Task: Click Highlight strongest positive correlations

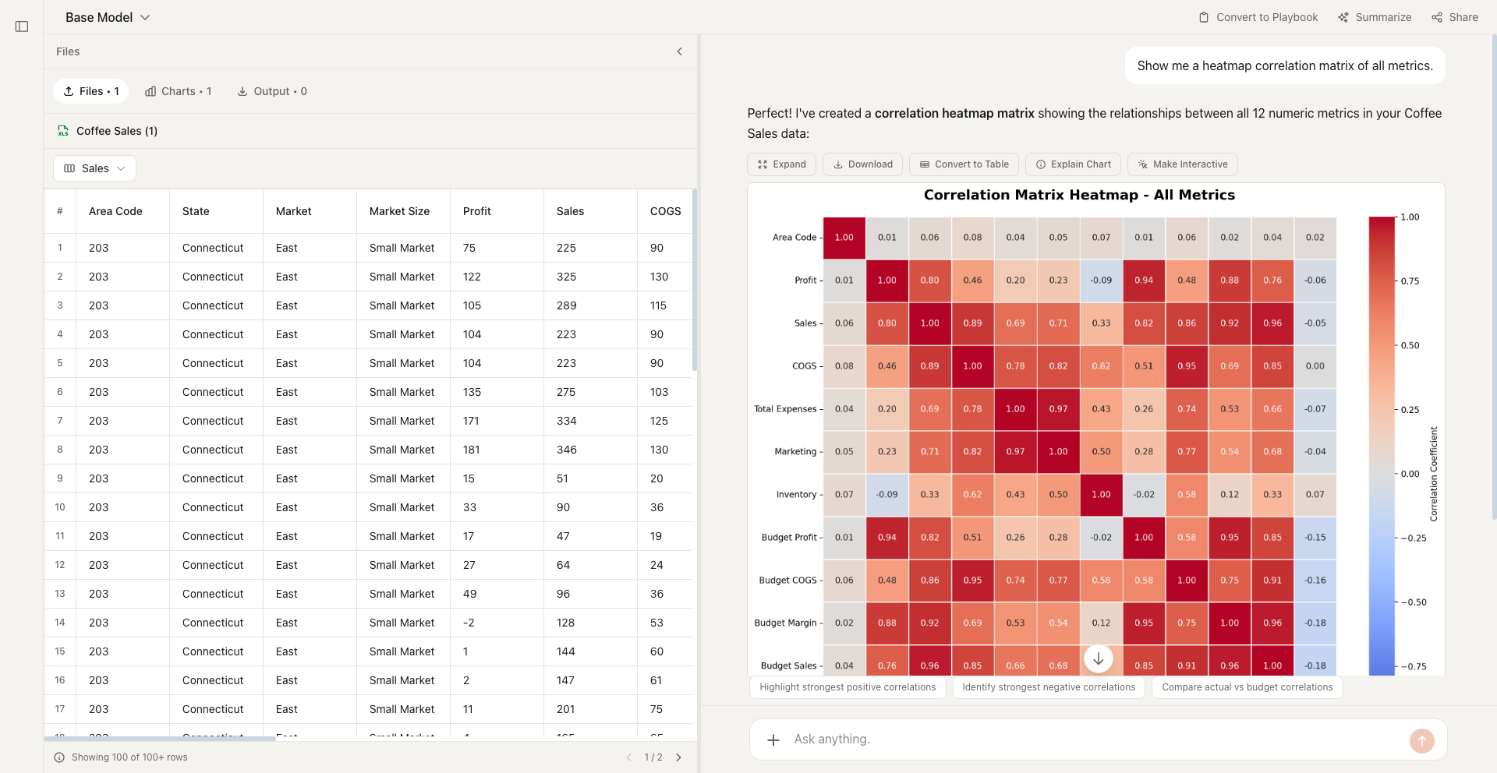Action: [x=848, y=687]
